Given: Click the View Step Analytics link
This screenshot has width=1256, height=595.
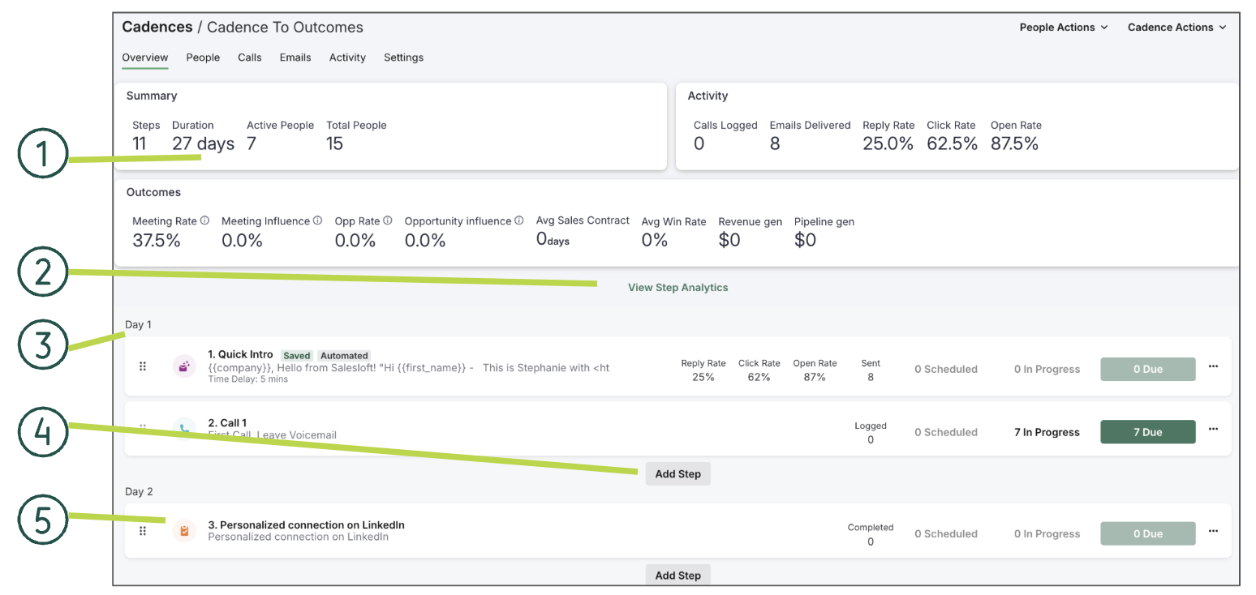Looking at the screenshot, I should (x=677, y=287).
